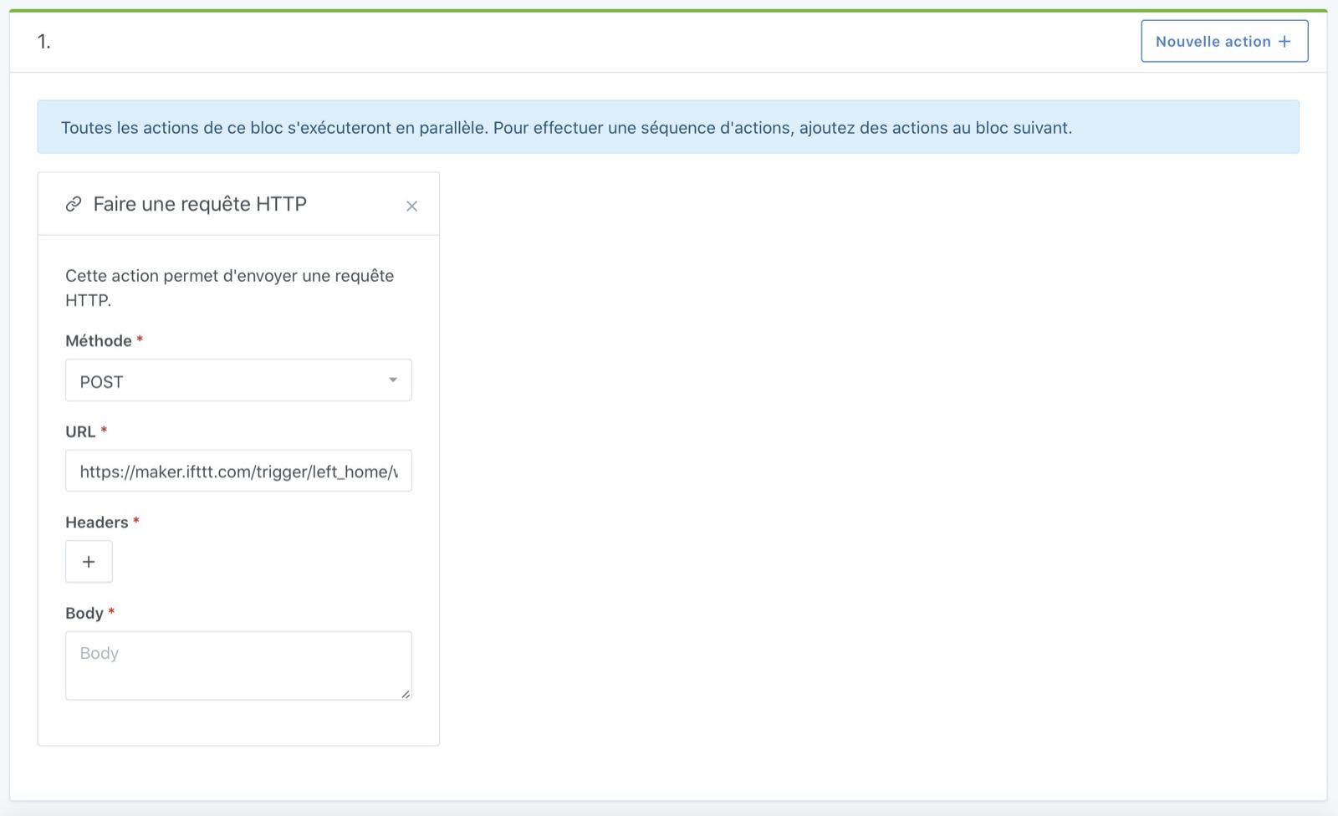Add a header with the plus button
Viewport: 1338px width, 816px height.
[x=89, y=562]
